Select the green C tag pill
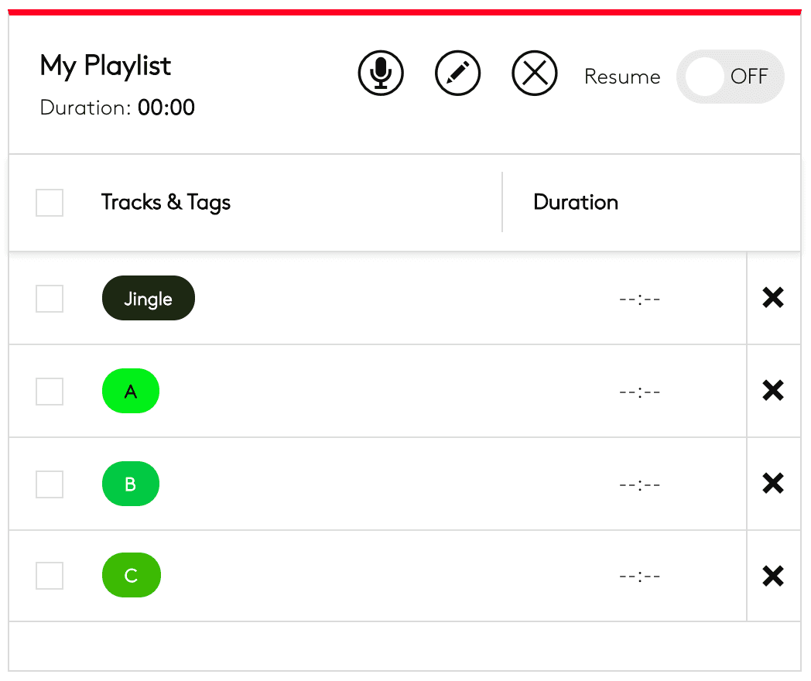 pos(131,576)
